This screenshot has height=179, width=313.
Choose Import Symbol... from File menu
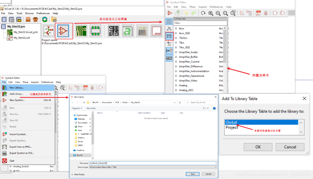pos(28,134)
